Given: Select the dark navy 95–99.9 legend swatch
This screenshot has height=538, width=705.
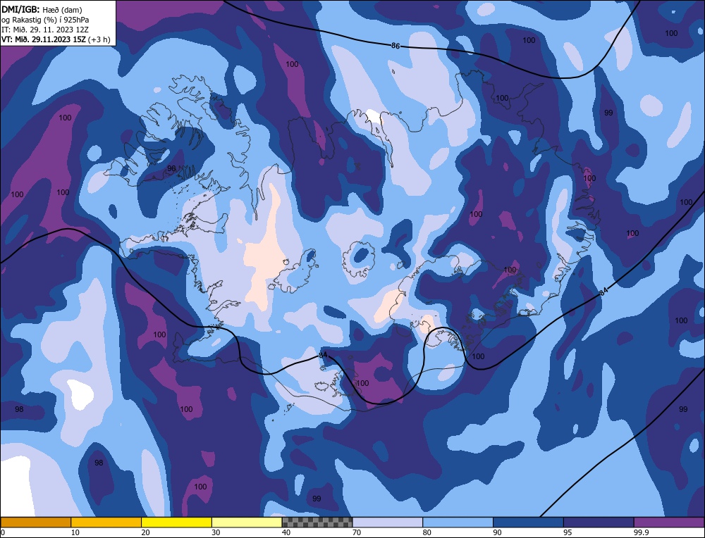Looking at the screenshot, I should pos(599,523).
